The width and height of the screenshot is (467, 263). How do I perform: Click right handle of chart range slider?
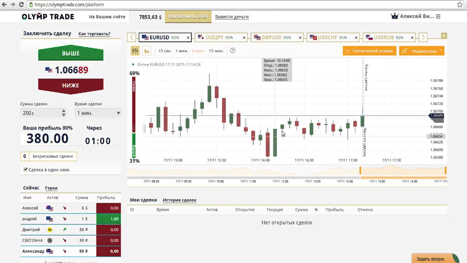(445, 170)
